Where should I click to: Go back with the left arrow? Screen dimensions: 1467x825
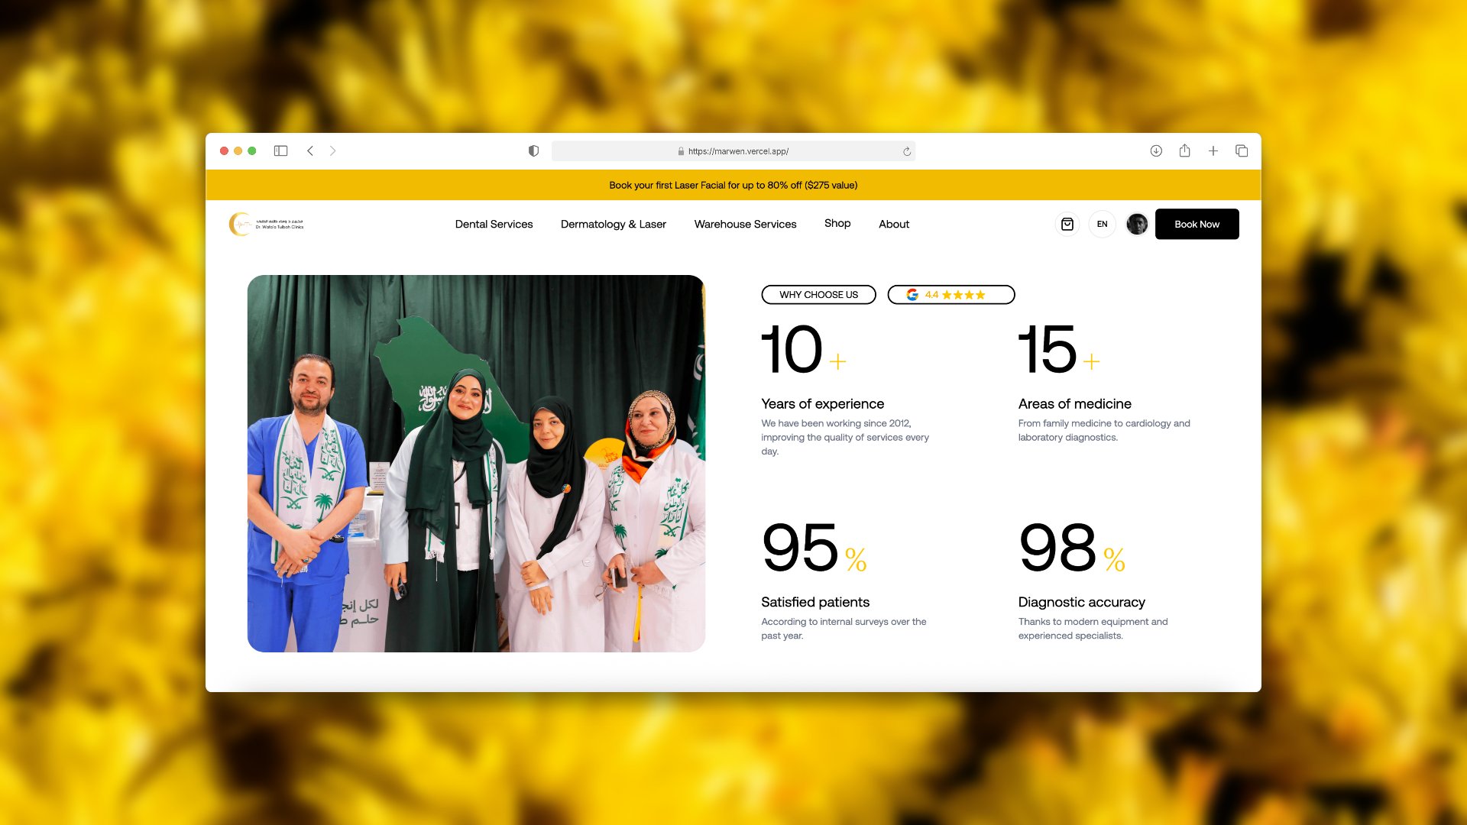(310, 151)
